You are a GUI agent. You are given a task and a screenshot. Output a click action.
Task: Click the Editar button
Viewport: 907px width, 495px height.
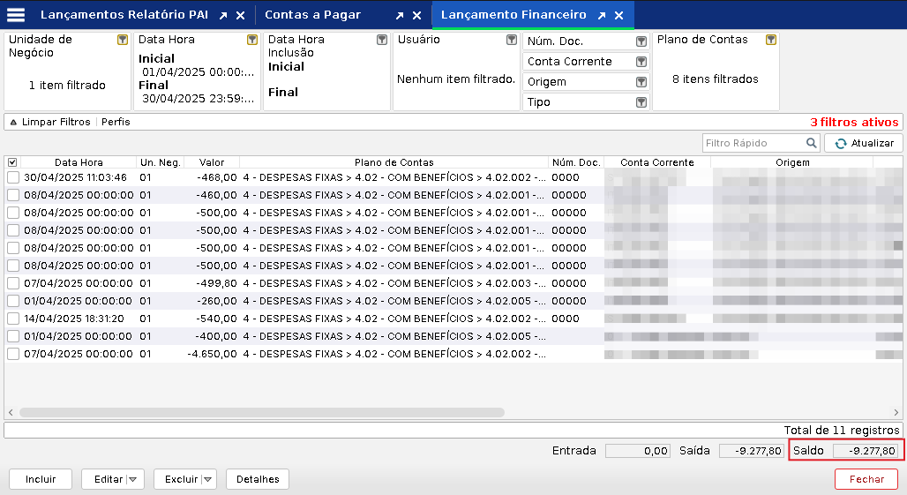(109, 479)
